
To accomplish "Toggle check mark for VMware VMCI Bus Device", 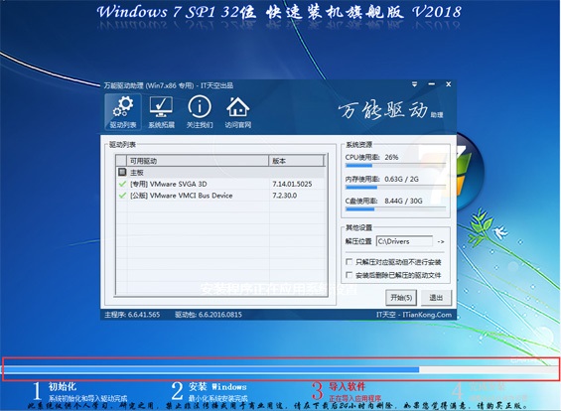I will coord(122,196).
